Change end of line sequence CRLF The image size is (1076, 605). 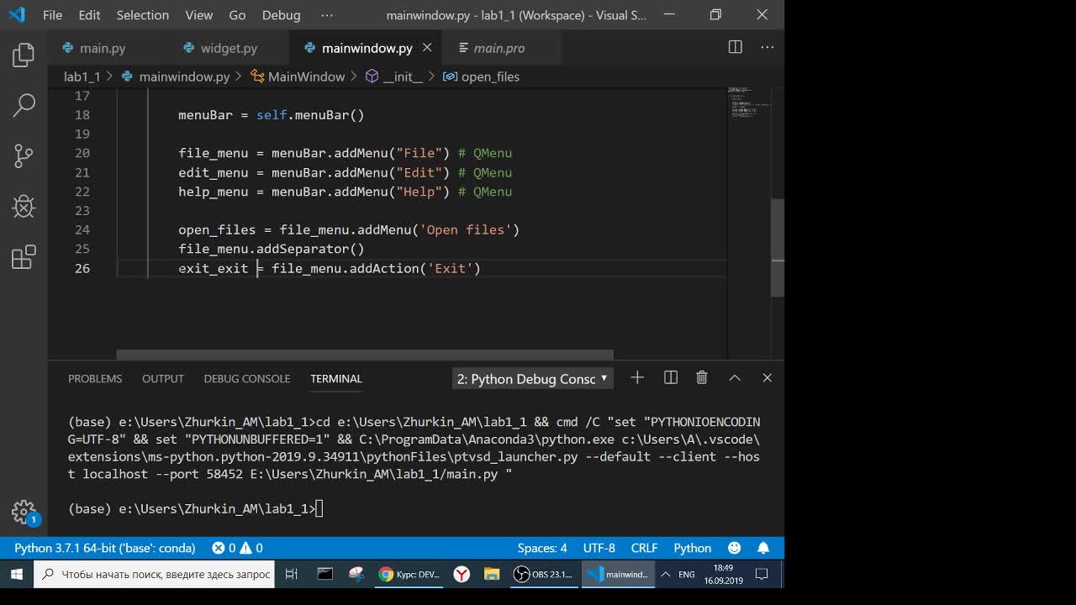(644, 548)
